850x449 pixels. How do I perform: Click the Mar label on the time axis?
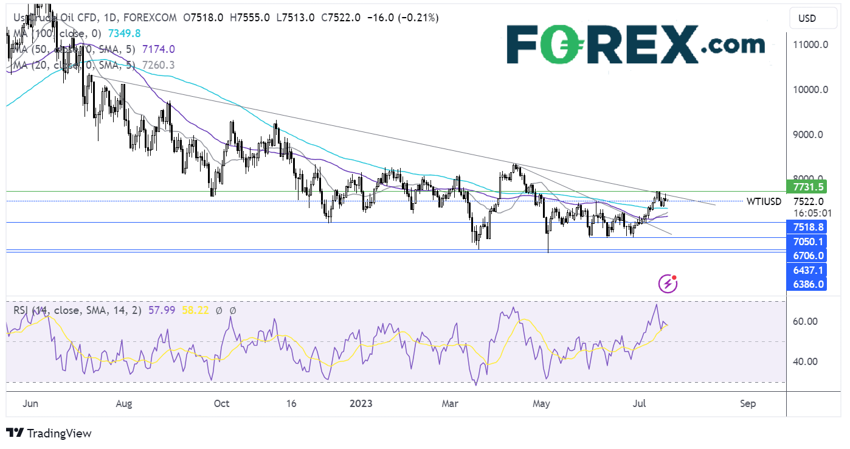click(x=451, y=403)
